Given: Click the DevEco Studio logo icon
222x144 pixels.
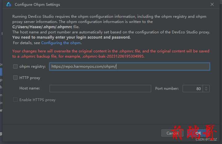Looking at the screenshot, I should tap(9, 5).
